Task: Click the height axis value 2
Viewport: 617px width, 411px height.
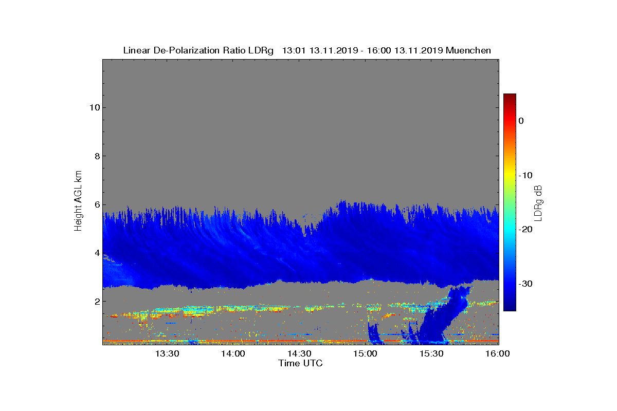Action: pyautogui.click(x=97, y=302)
